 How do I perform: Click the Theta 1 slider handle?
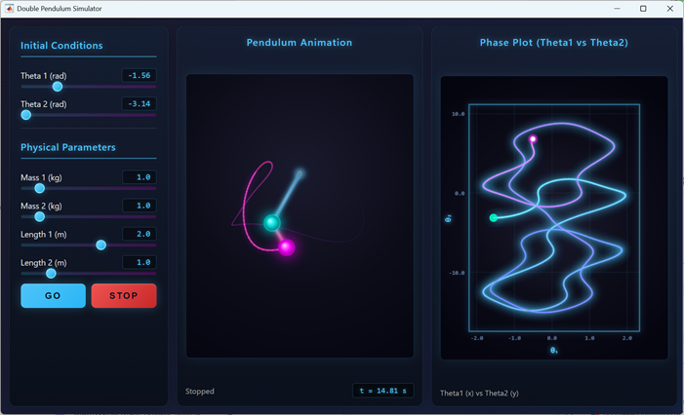(58, 87)
